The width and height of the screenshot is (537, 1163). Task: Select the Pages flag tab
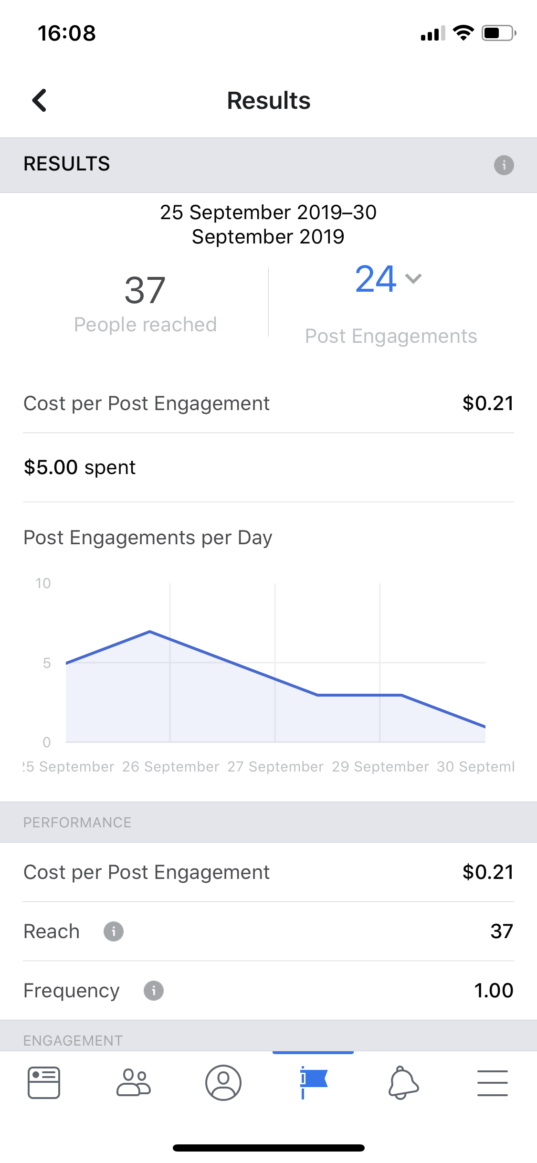pos(313,1082)
